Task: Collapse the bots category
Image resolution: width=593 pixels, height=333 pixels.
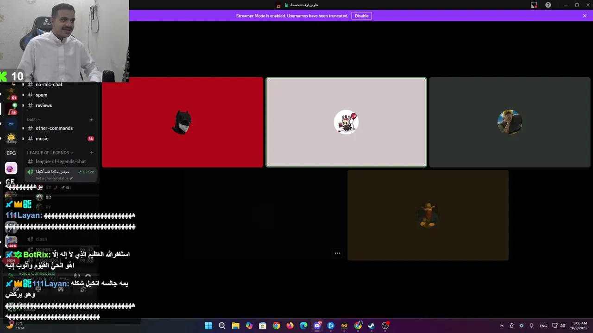Action: pos(33,119)
